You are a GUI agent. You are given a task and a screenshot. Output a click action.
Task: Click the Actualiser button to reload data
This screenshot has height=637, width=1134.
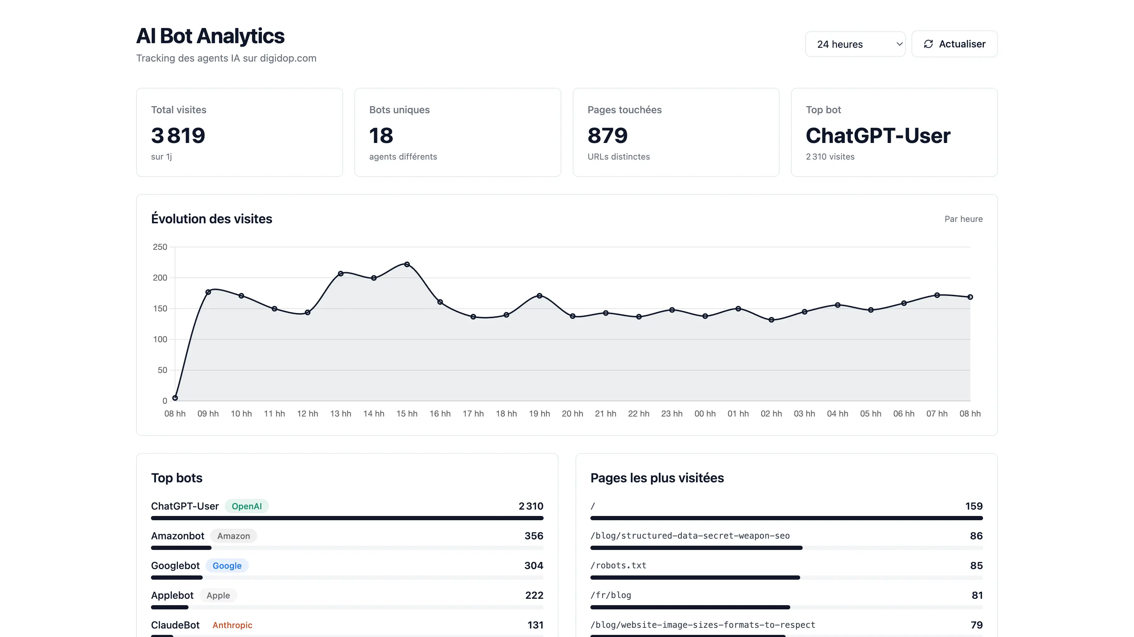click(954, 44)
